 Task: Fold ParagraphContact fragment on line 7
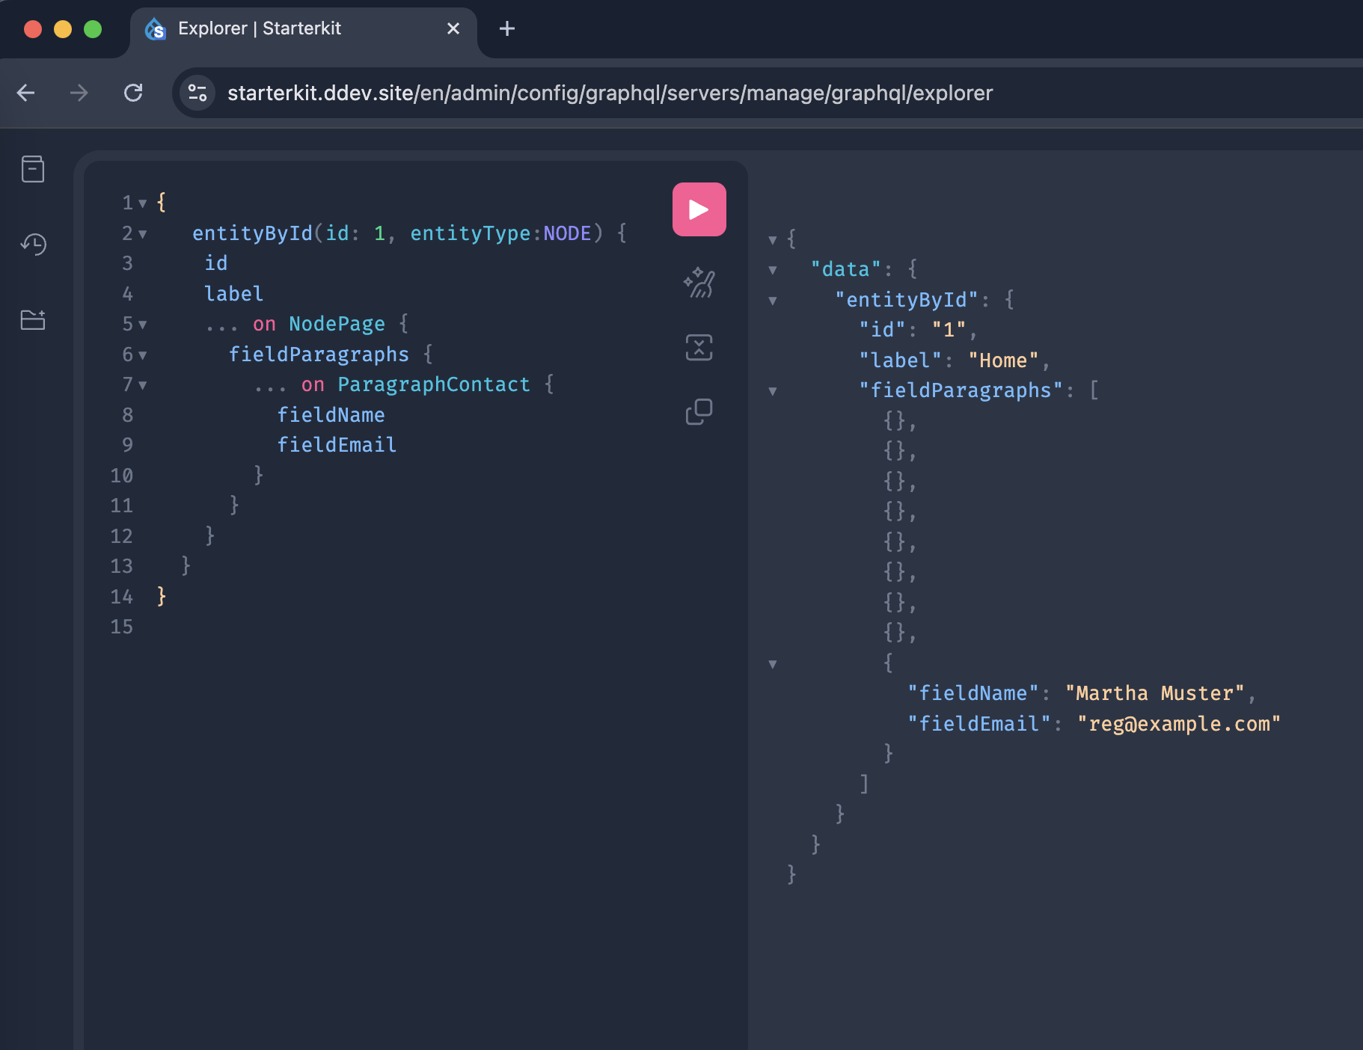[142, 384]
